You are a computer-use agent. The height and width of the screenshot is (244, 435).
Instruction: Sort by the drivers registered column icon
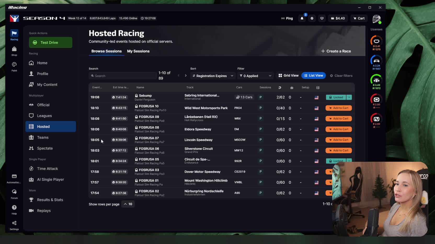(x=280, y=88)
